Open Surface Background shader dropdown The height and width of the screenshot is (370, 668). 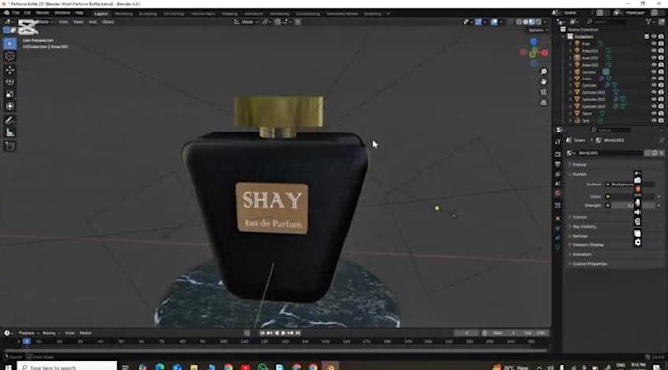point(630,185)
